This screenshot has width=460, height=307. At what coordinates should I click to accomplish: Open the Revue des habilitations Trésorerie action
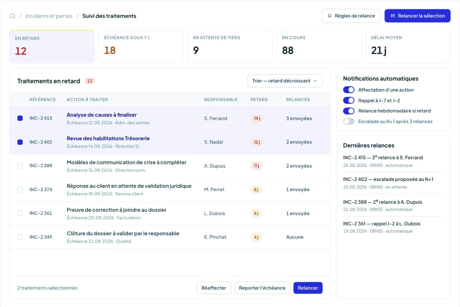click(108, 139)
